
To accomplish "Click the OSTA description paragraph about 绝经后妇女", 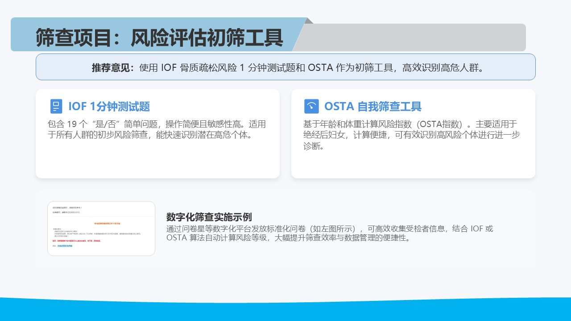I will (411, 135).
